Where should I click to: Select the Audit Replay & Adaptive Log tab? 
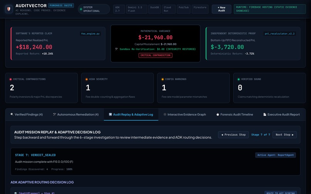coord(131,114)
